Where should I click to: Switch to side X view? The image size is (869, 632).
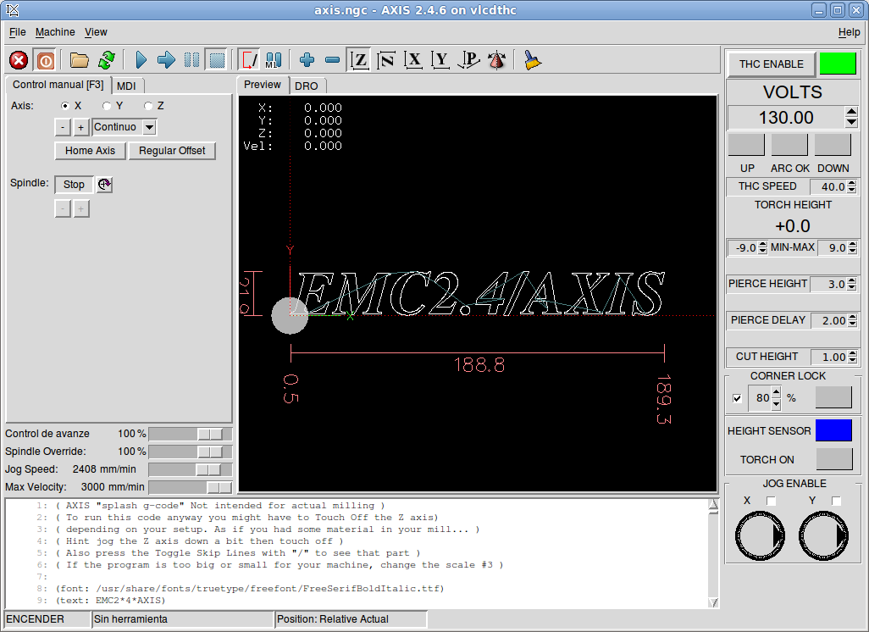pyautogui.click(x=413, y=60)
